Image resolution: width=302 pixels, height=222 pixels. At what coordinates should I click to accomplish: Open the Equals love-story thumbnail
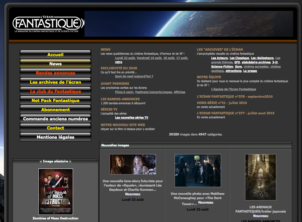(133, 164)
